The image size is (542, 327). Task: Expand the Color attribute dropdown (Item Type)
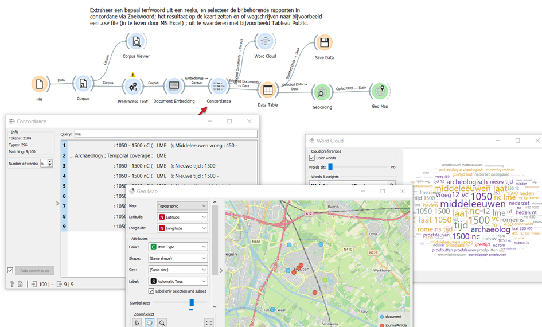(x=178, y=247)
